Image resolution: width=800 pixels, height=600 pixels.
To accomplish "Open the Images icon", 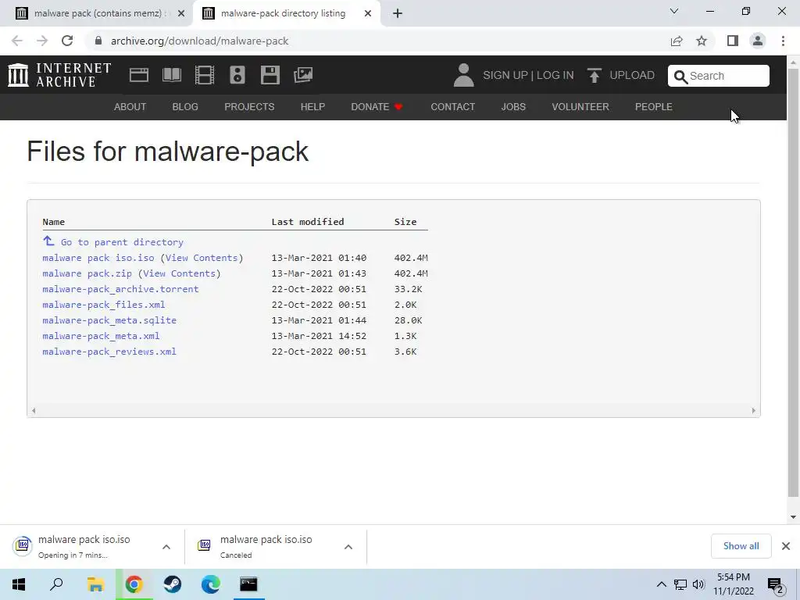I will pyautogui.click(x=303, y=75).
